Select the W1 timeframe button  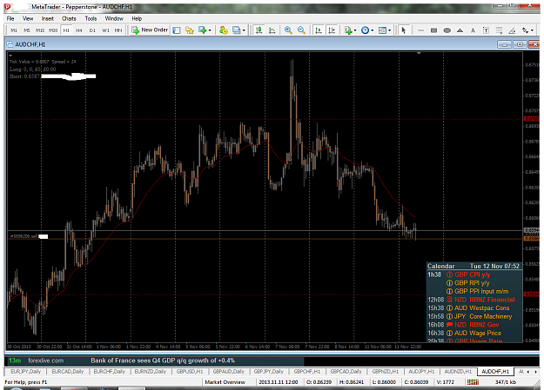(x=105, y=30)
